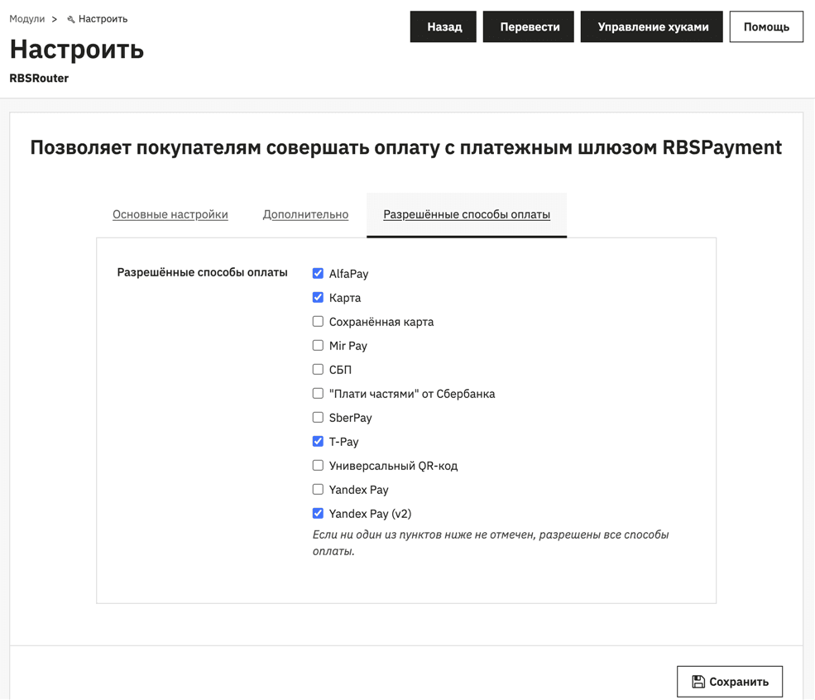Click the T-Pay label text

[x=343, y=442]
